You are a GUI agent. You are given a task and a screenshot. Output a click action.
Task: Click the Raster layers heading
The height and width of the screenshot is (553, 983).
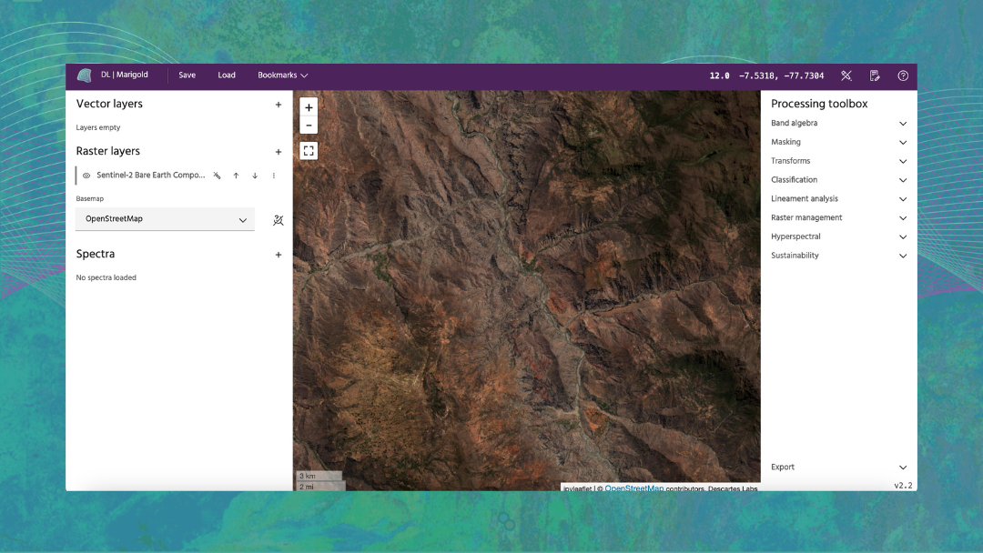coord(107,151)
